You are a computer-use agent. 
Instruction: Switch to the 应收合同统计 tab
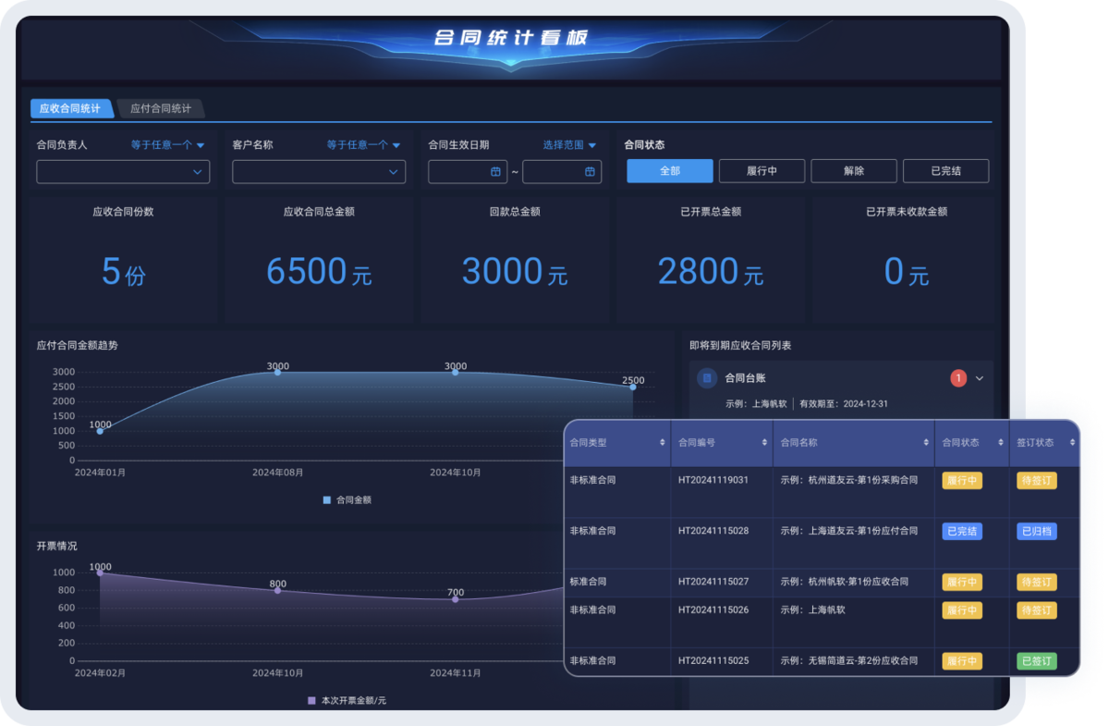click(71, 108)
